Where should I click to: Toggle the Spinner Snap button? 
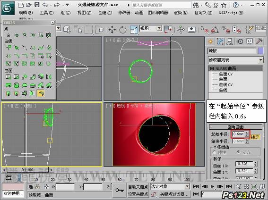pos(236,30)
